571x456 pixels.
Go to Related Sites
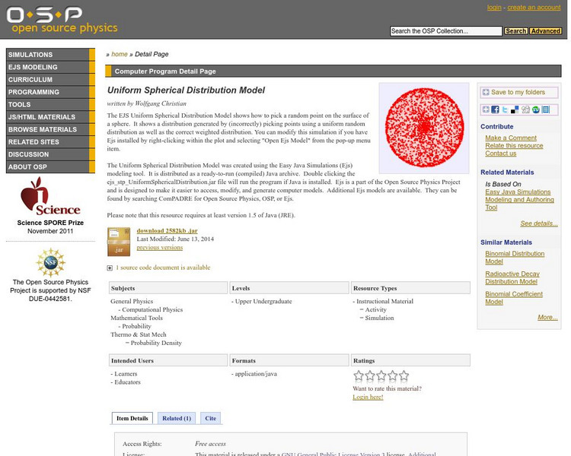point(50,142)
